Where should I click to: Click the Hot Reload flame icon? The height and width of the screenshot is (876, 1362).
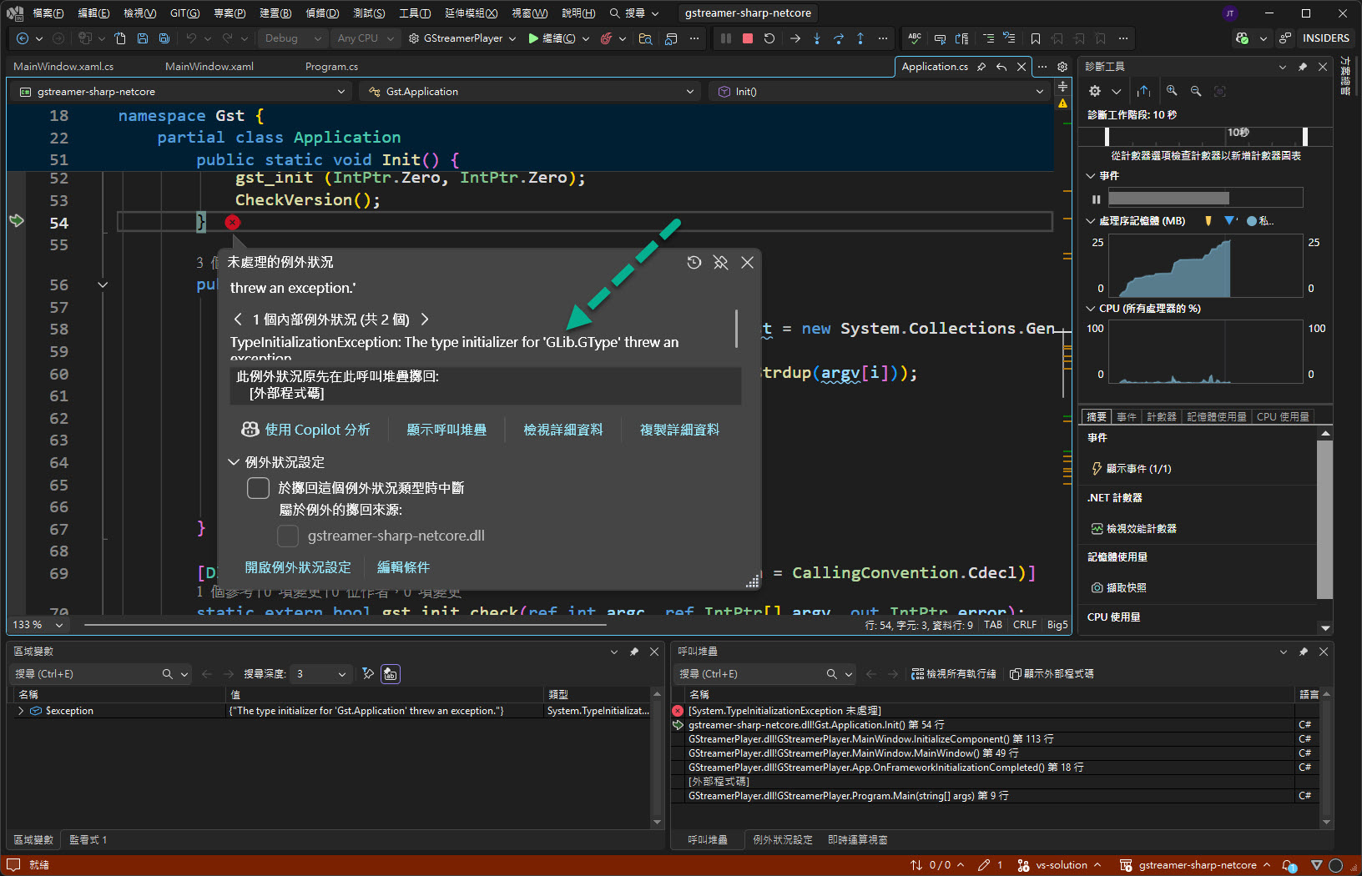(607, 38)
